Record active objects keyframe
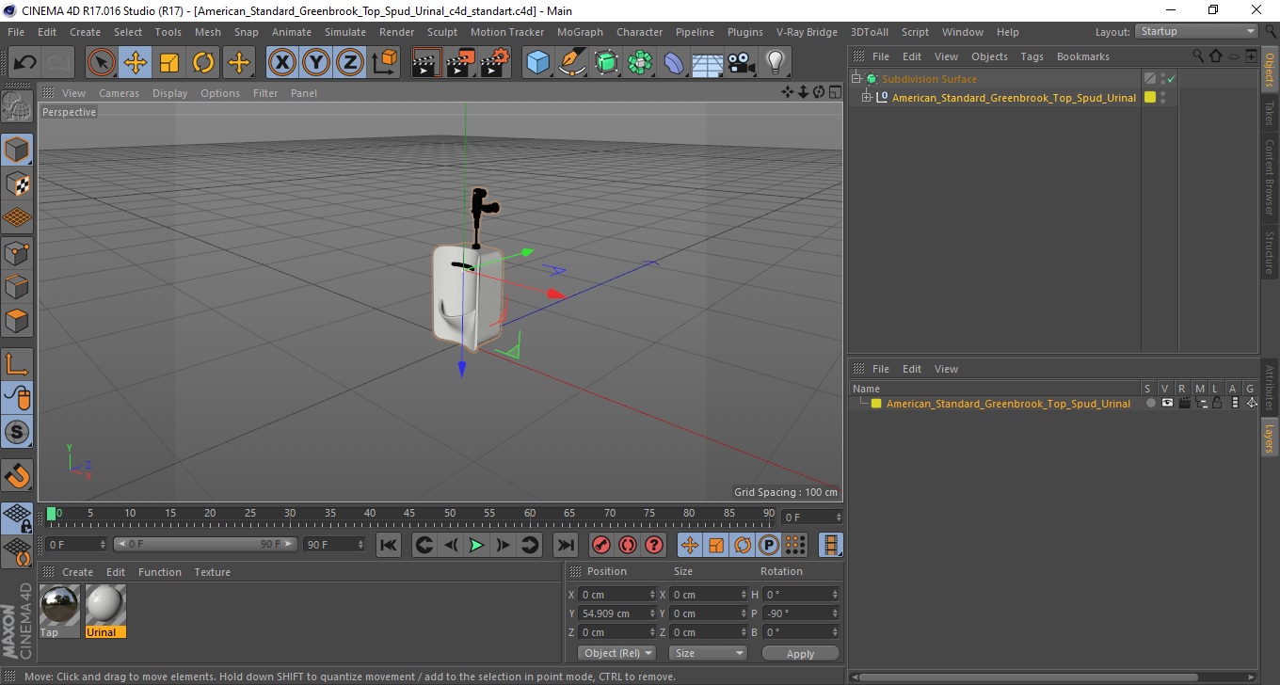The width and height of the screenshot is (1280, 685). (601, 545)
